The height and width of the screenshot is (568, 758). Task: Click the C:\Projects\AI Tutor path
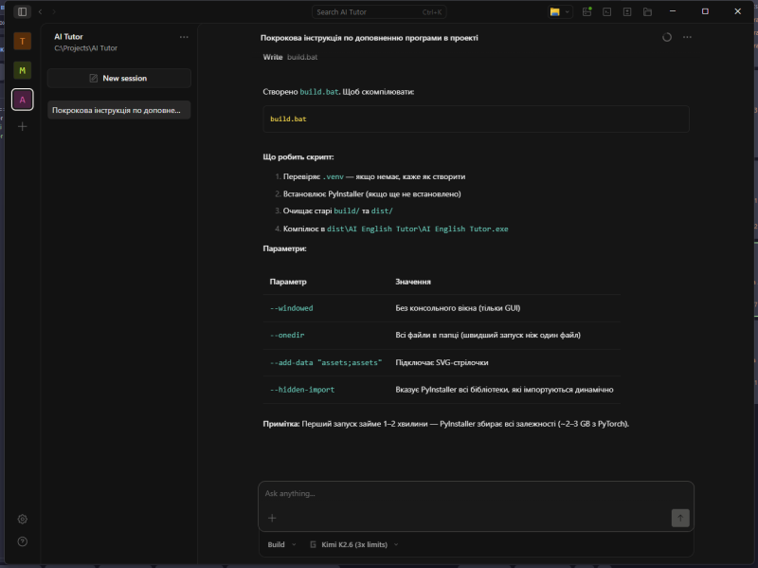coord(85,48)
